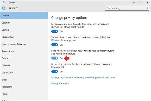This screenshot has width=151, height=101.
Task: Toggle the language list websites switch
Action: tap(54, 71)
